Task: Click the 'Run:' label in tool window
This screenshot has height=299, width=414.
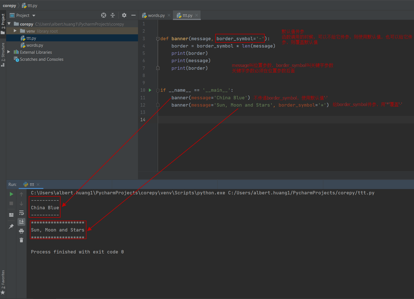Action: (x=12, y=185)
